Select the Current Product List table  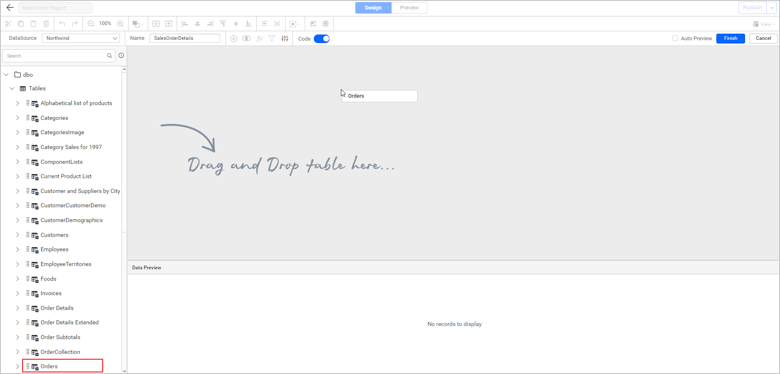[66, 176]
